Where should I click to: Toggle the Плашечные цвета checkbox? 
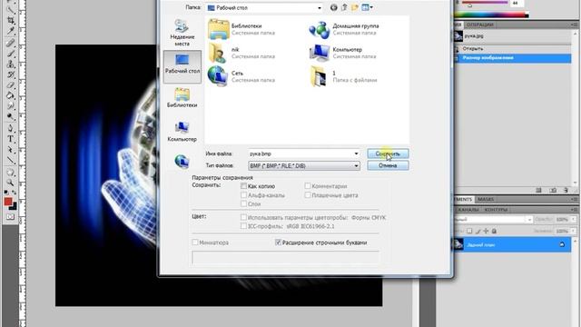coord(308,194)
